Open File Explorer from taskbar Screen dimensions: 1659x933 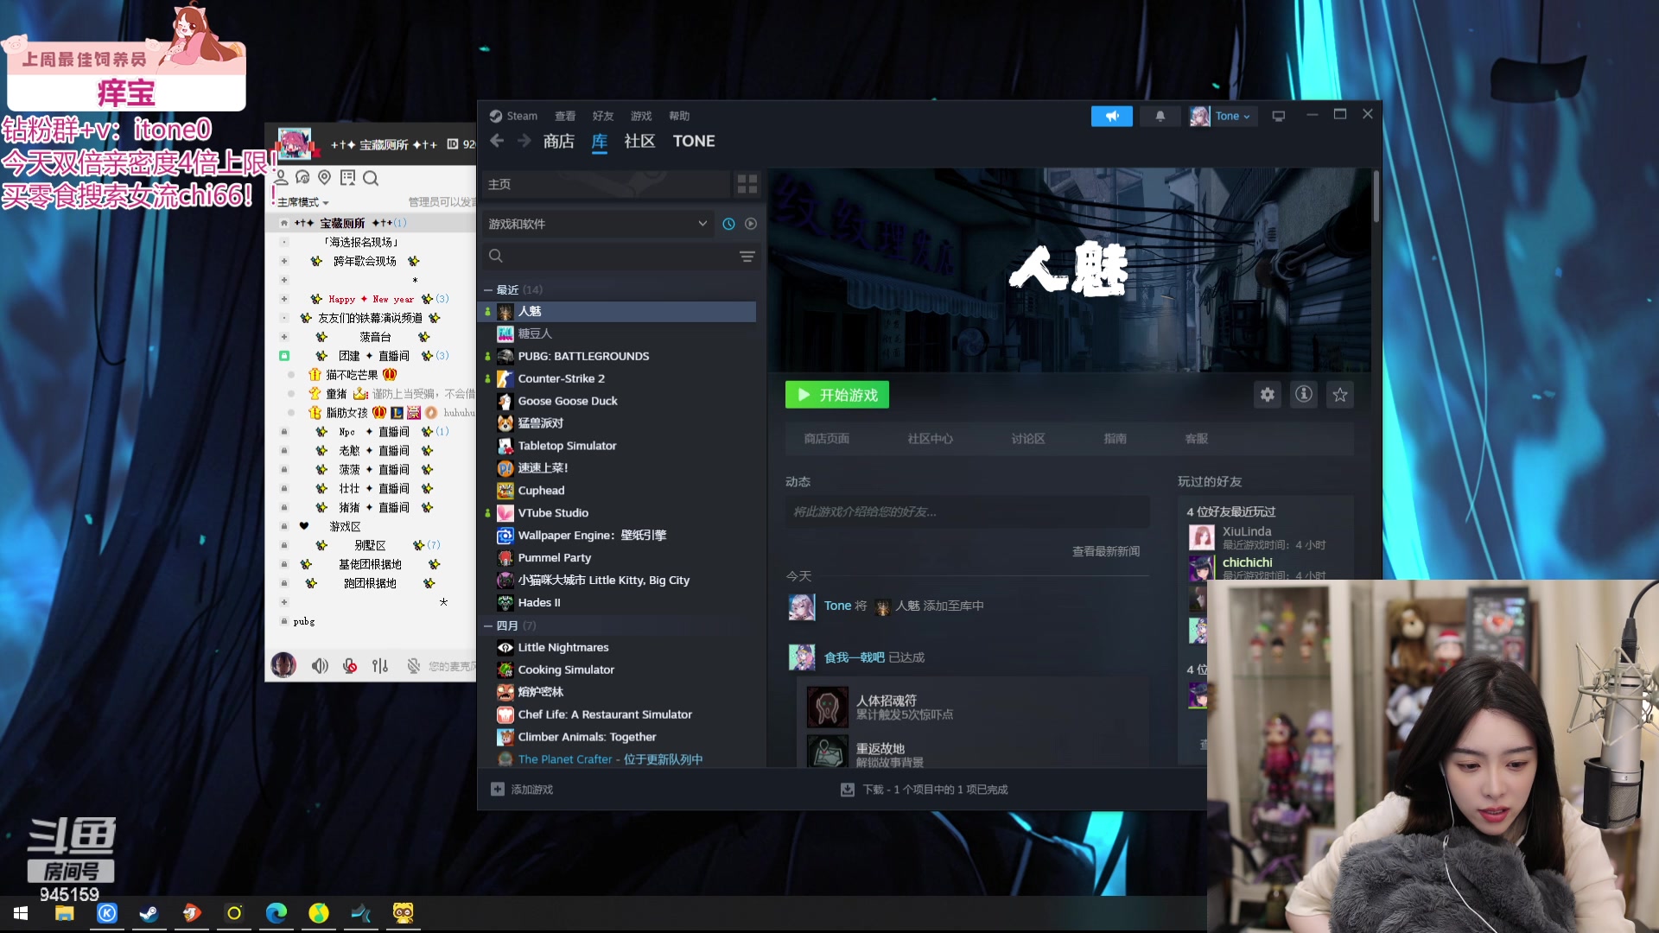[x=64, y=913]
